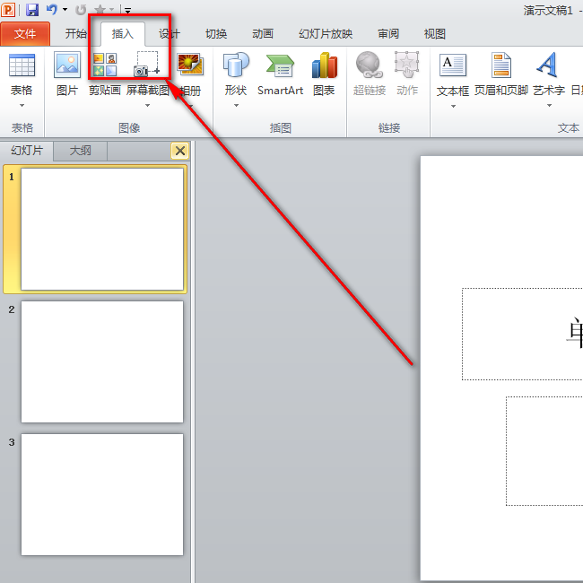Open the Undo history dropdown arrow
Screen dimensions: 583x583
tap(65, 9)
